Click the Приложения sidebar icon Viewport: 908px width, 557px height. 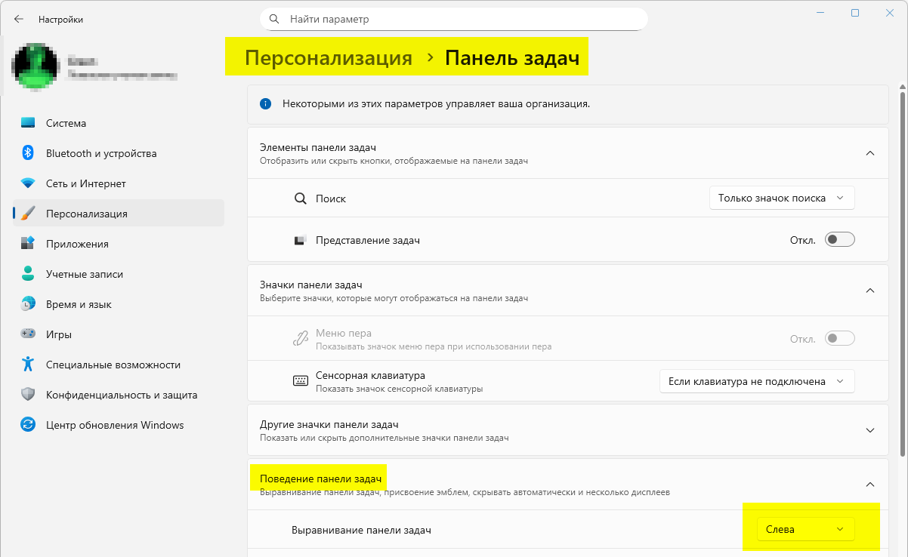(x=28, y=244)
